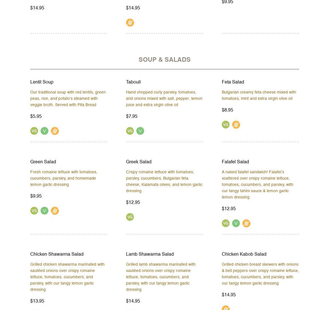Viewport: 329px width, 310px height.
Task: Click the vegetarian VG icon under Feta Salad
Action: click(x=226, y=125)
